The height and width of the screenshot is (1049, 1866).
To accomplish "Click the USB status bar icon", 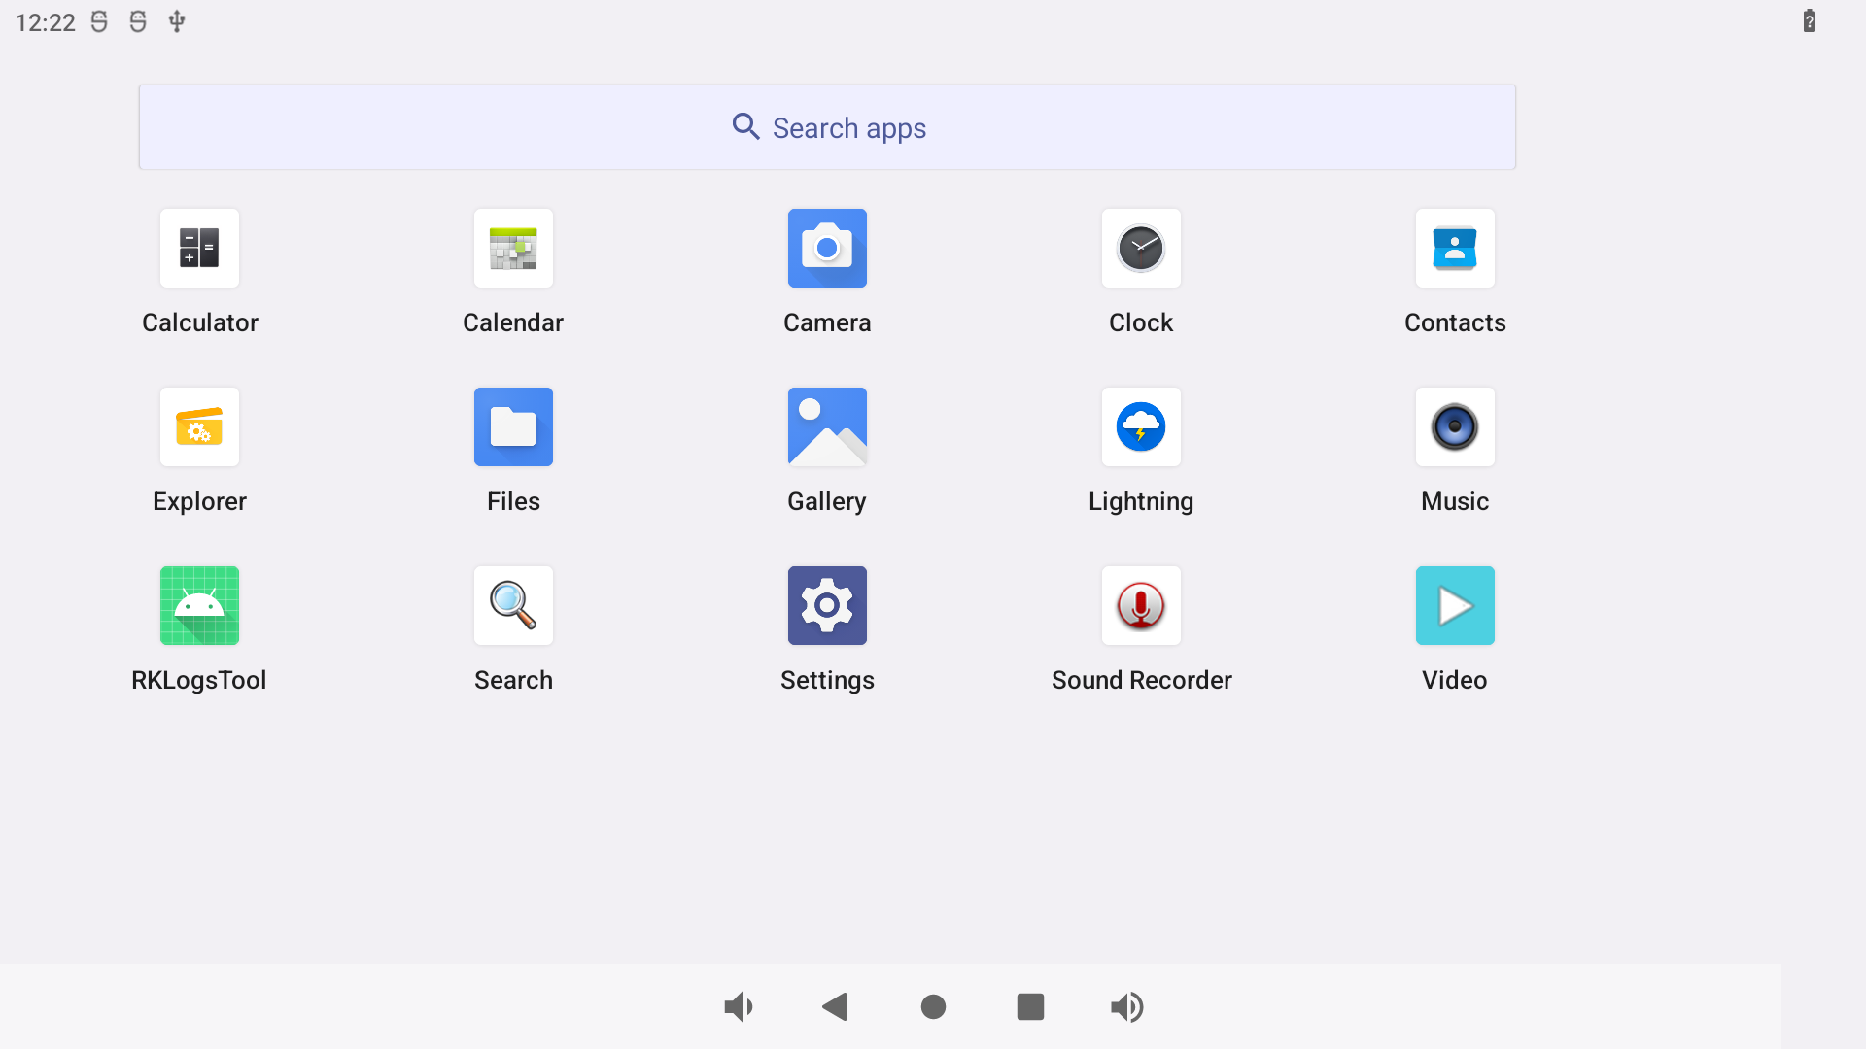I will pos(177,21).
